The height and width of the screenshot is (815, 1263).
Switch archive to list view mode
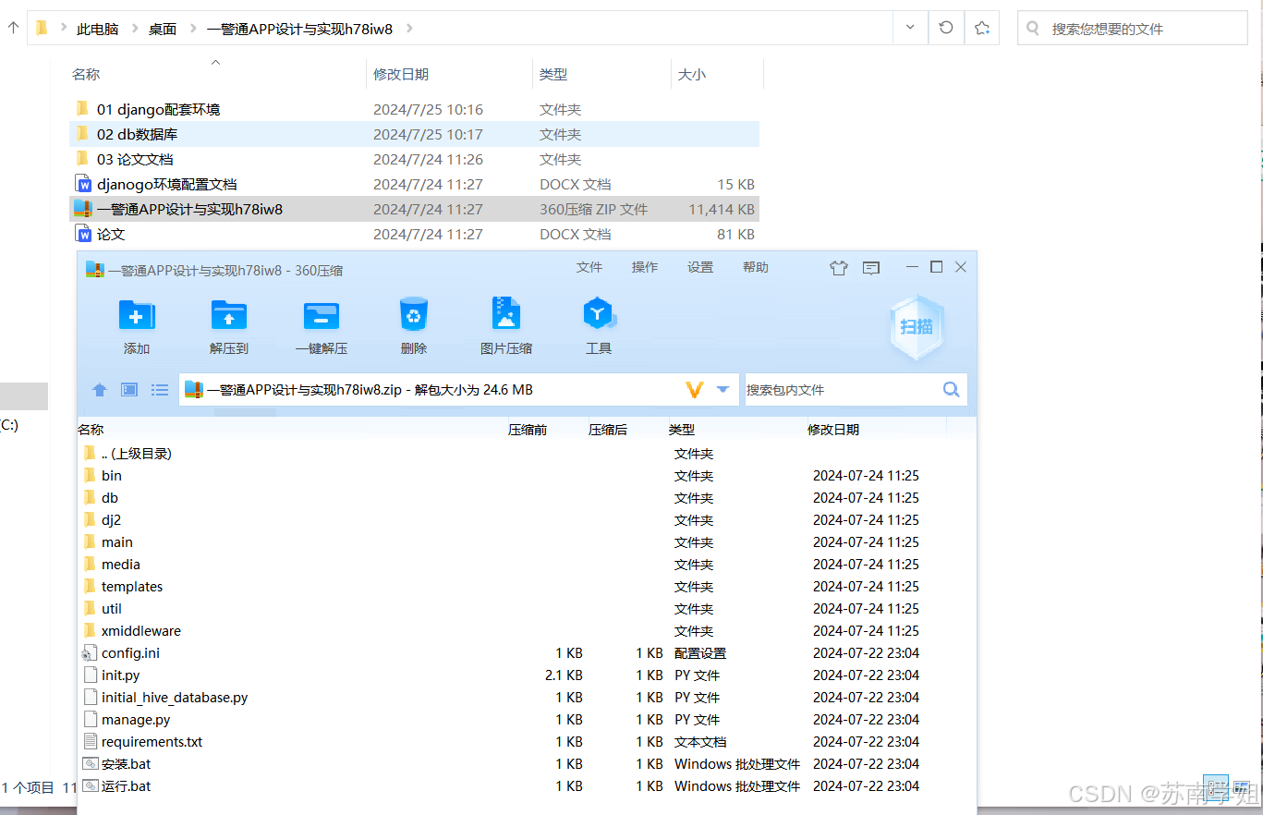[x=160, y=390]
